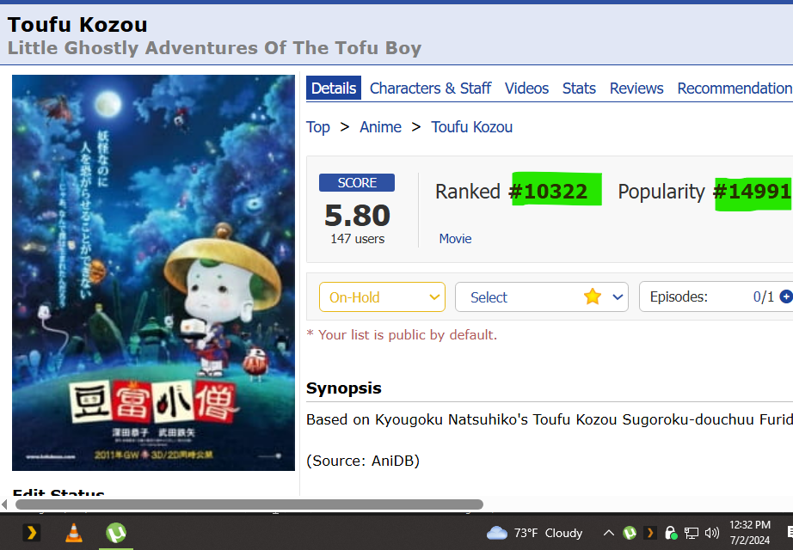Viewport: 793px width, 550px height.
Task: Click the Movie type link
Action: click(455, 239)
